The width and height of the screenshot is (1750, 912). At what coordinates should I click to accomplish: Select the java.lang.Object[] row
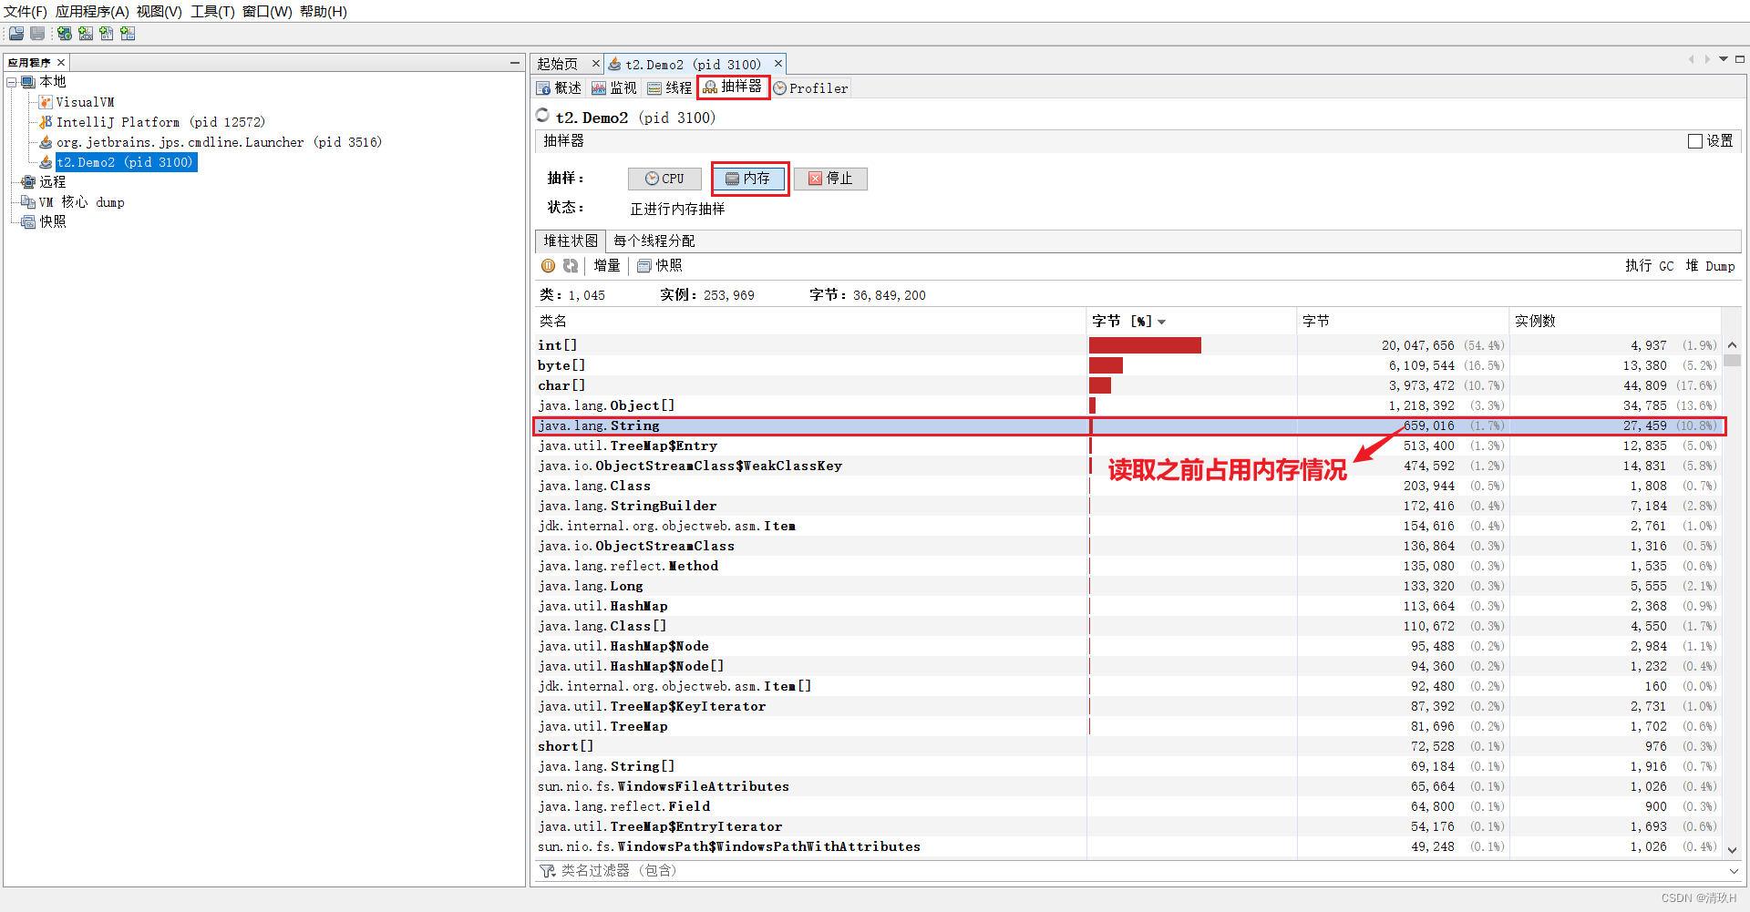pyautogui.click(x=1127, y=405)
